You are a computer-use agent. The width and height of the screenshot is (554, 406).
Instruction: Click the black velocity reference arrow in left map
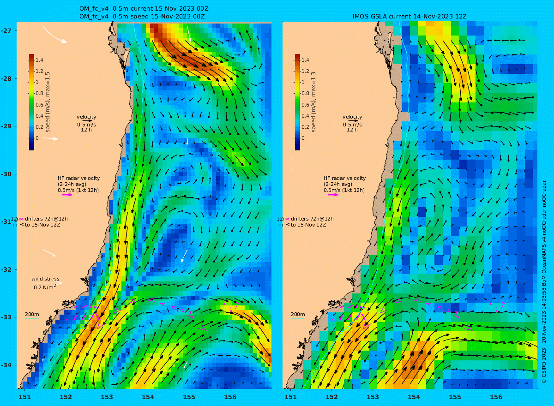click(87, 121)
